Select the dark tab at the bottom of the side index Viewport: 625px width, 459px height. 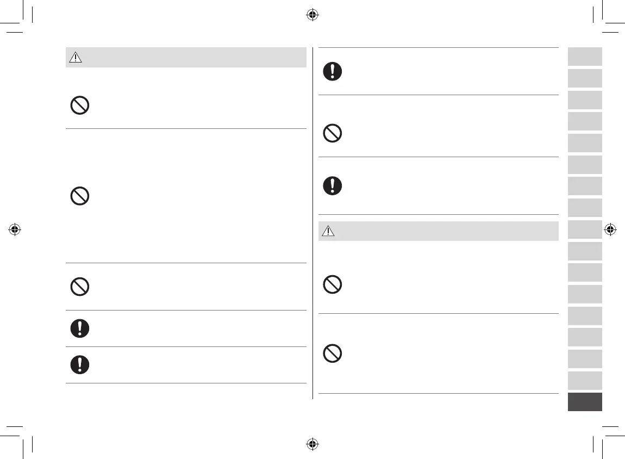click(x=585, y=402)
